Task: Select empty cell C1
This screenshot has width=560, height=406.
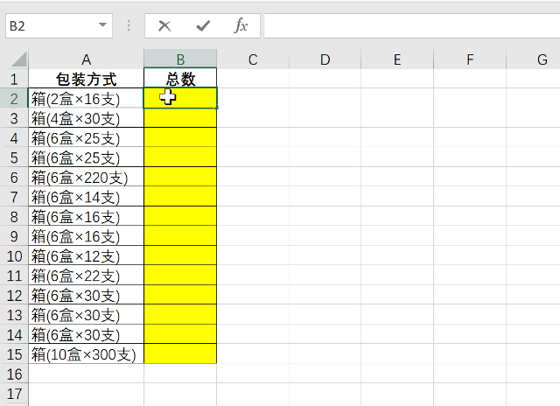Action: pos(253,79)
